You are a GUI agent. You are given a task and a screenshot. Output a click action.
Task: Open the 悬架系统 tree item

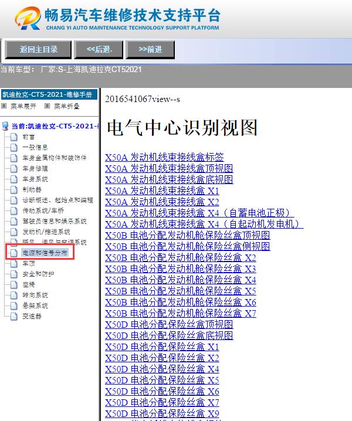(35, 305)
